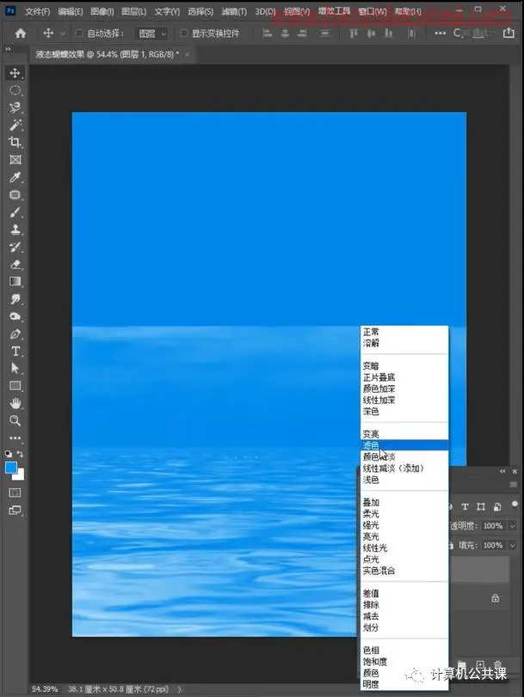Choose 正片叠底 blend mode
Viewport: 524px width, 697px height.
point(404,377)
